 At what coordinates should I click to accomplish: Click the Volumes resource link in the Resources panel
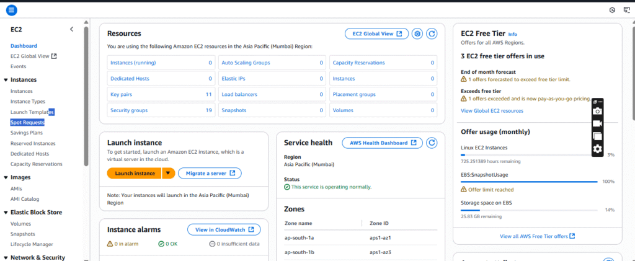(x=343, y=110)
